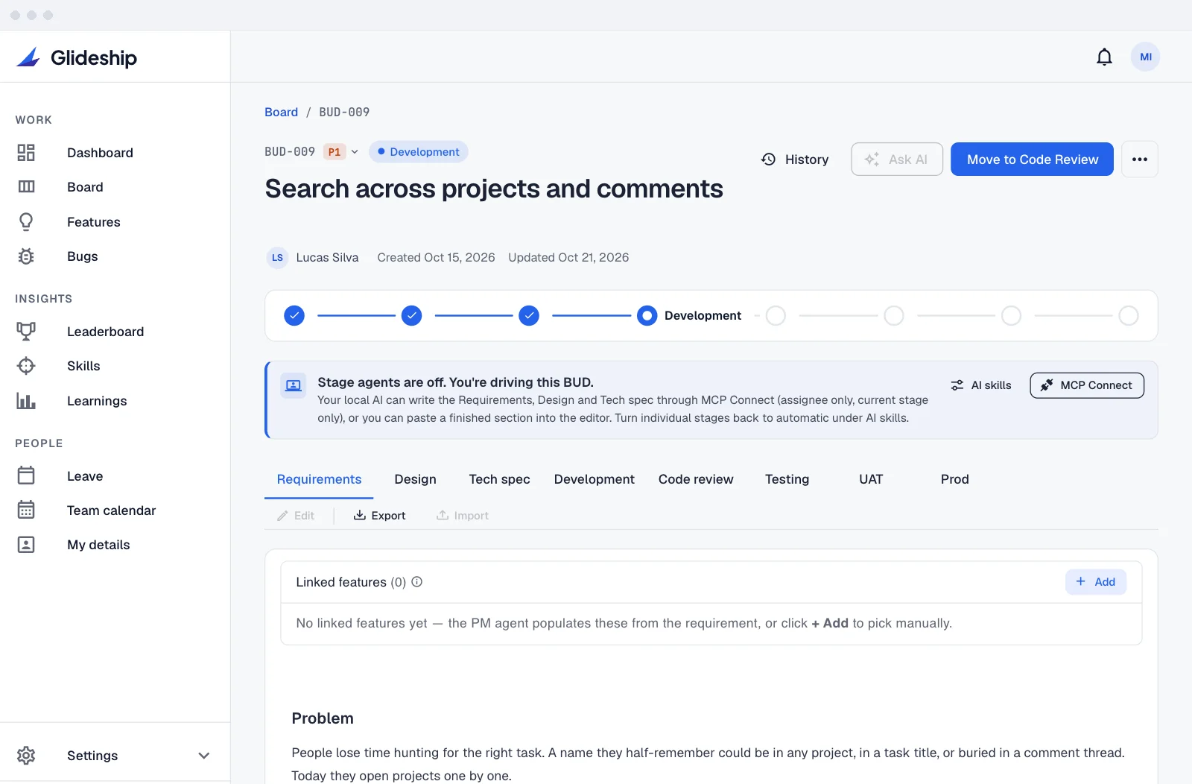Click the current Development stage marker
Image resolution: width=1192 pixels, height=784 pixels.
click(x=647, y=316)
